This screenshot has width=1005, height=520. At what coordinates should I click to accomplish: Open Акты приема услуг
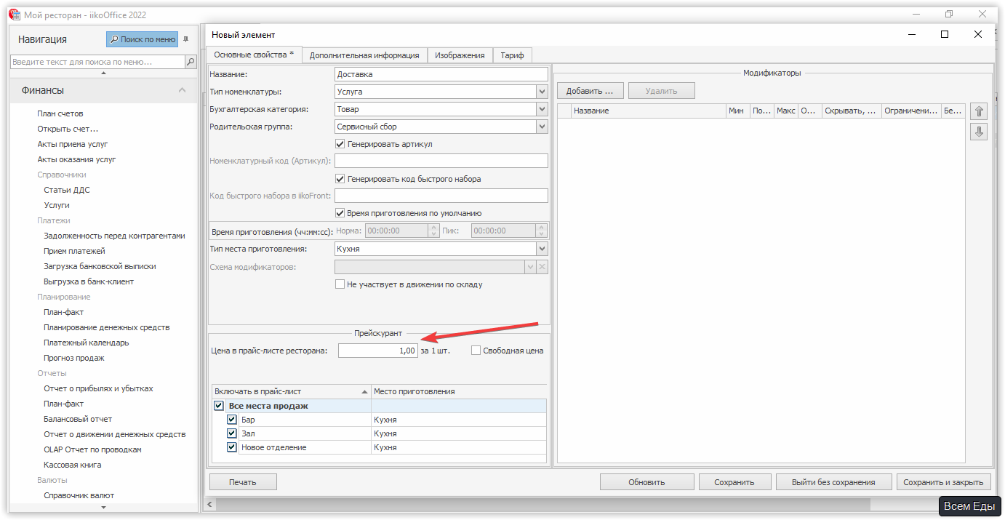click(x=73, y=144)
